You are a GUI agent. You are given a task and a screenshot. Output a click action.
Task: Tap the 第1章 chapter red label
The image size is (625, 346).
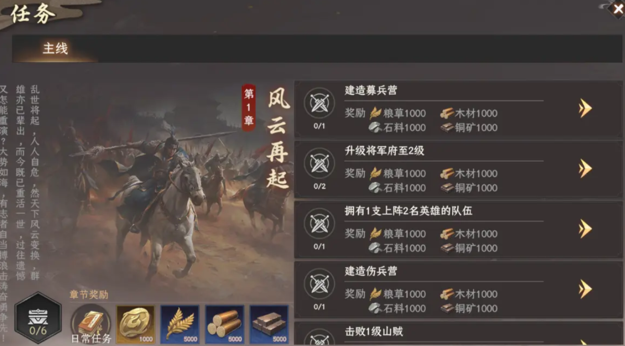tap(249, 108)
